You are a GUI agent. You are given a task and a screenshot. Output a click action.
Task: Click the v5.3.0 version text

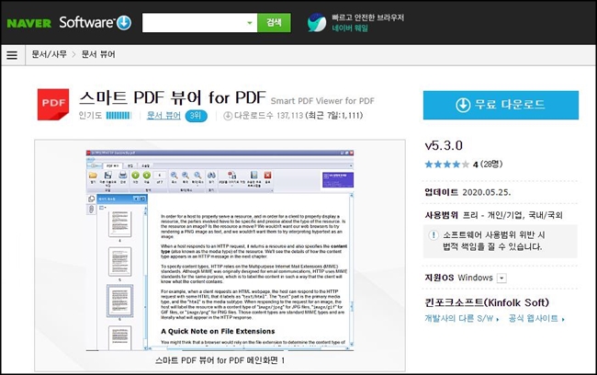coord(444,145)
